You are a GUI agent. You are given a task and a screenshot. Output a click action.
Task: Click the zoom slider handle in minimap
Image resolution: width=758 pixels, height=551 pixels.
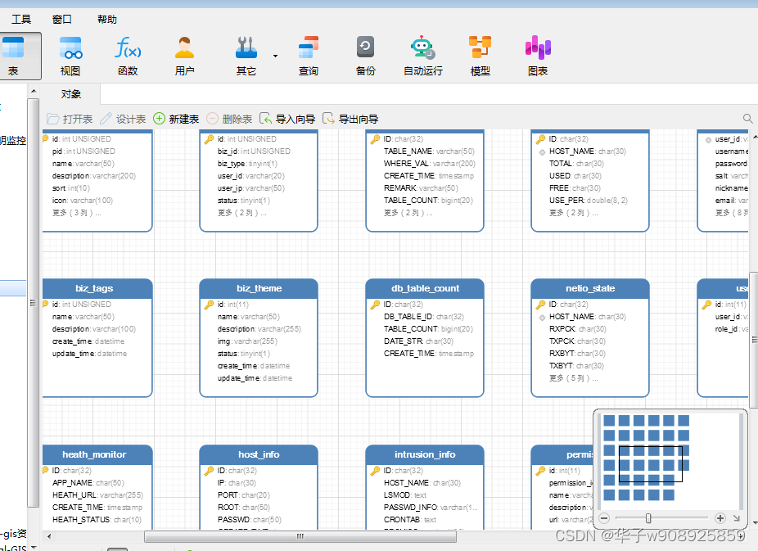tap(648, 518)
